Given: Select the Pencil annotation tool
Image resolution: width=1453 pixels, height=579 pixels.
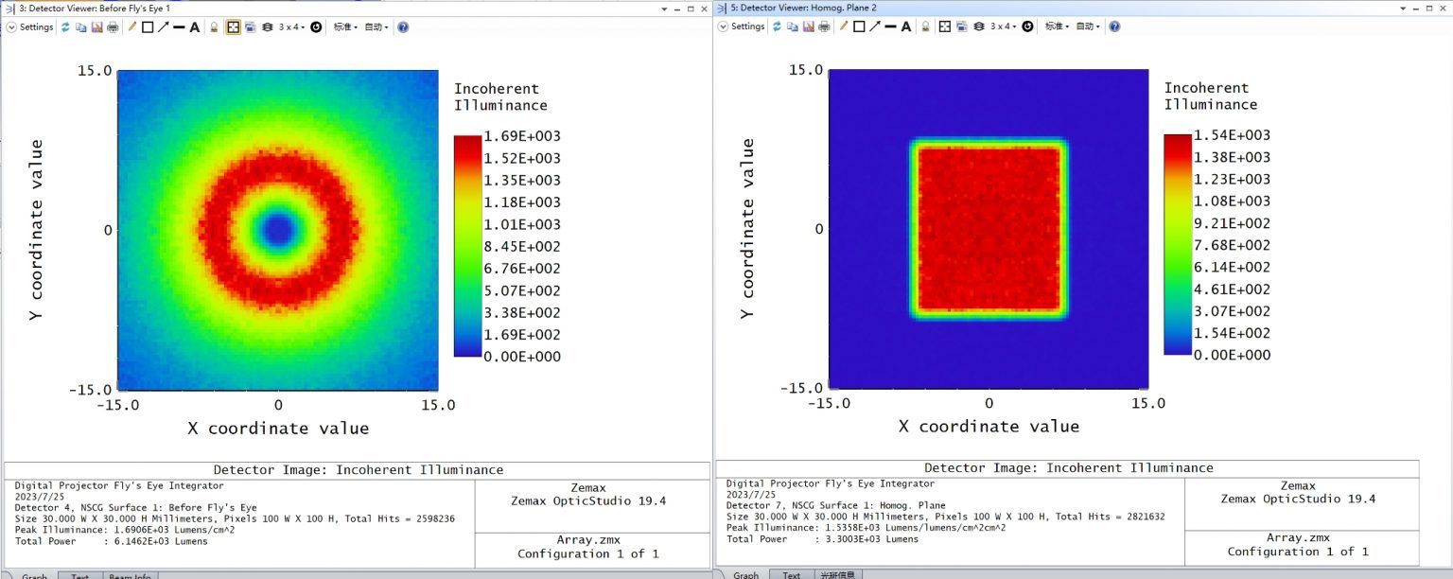Looking at the screenshot, I should click(132, 26).
